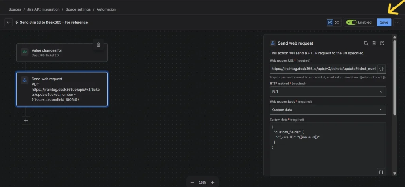This screenshot has height=187, width=405.
Task: Save the automation rule
Action: pos(384,22)
